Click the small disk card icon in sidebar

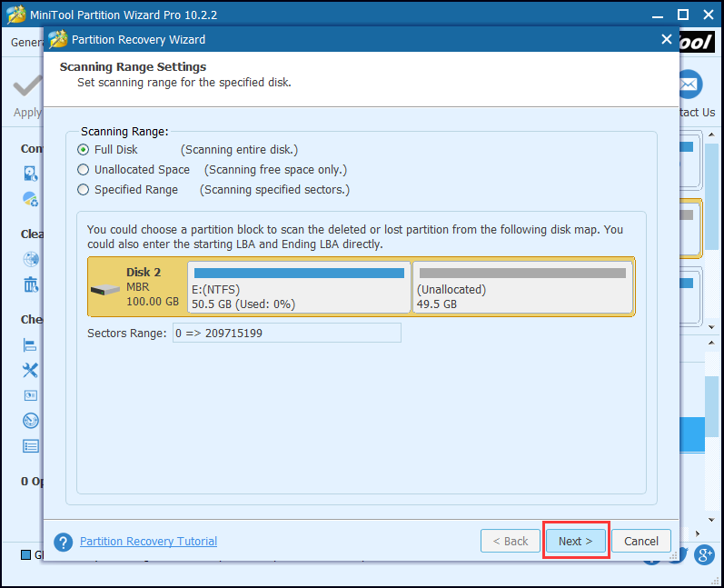click(x=31, y=395)
